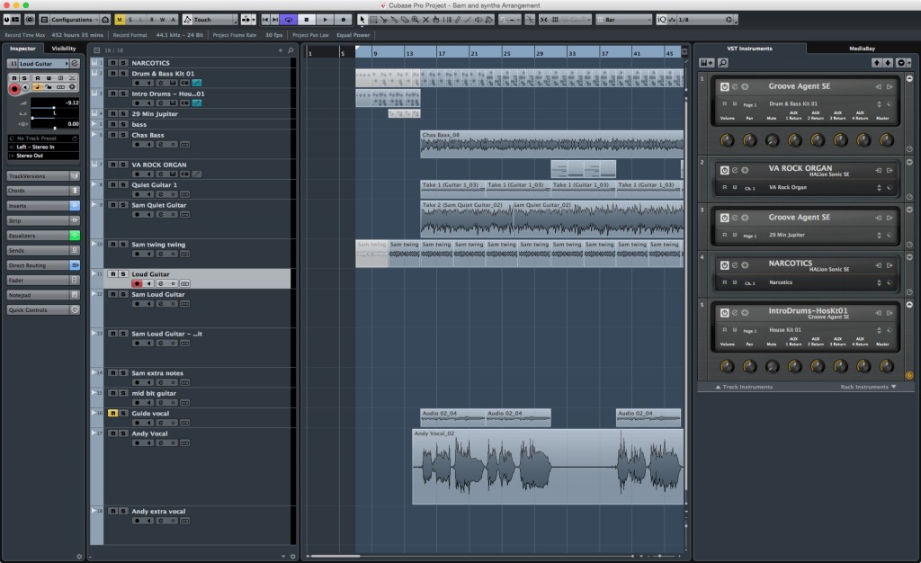Click the Stereo Out output routing
921x563 pixels.
(x=43, y=156)
